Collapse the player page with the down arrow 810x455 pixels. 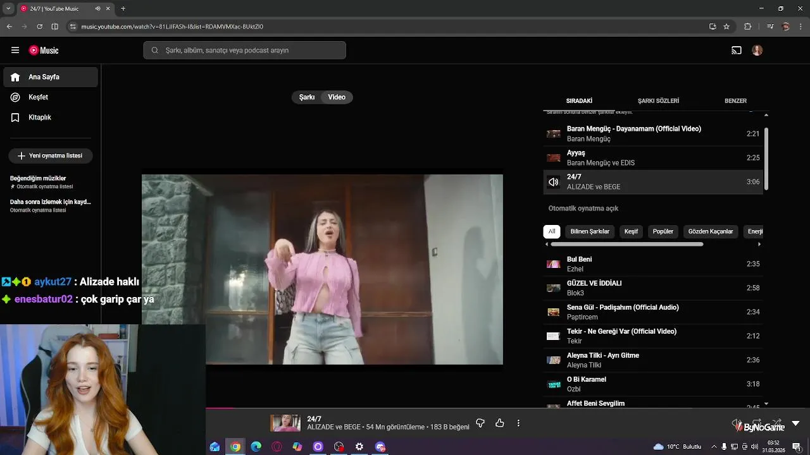[x=795, y=423]
